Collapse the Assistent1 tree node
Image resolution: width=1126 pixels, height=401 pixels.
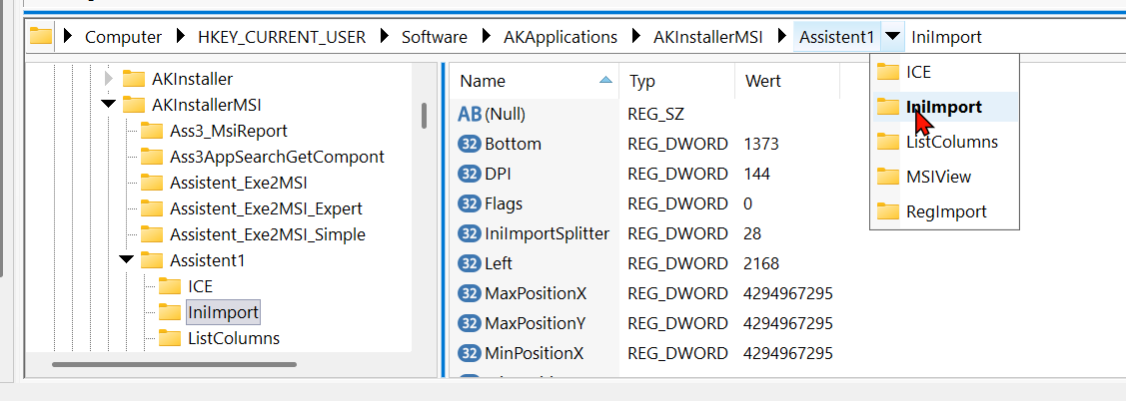[127, 260]
